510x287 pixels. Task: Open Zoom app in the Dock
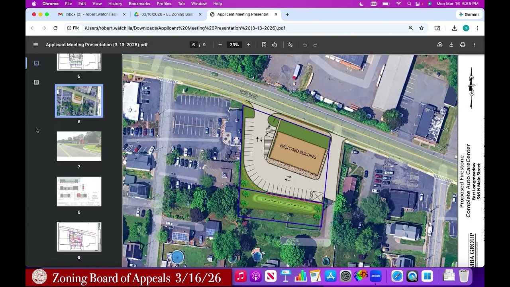pyautogui.click(x=376, y=276)
